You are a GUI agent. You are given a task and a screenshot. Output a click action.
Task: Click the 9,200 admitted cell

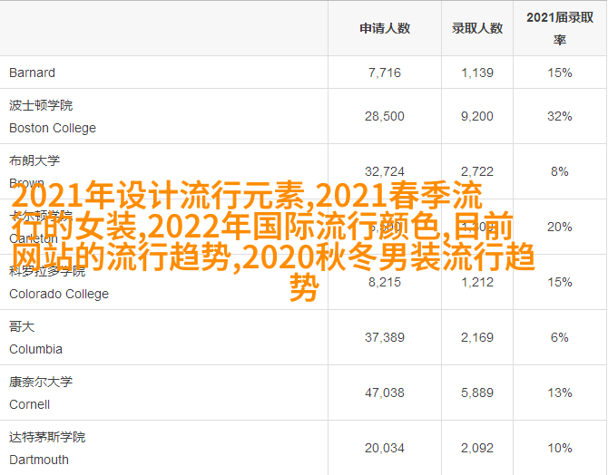tap(477, 116)
